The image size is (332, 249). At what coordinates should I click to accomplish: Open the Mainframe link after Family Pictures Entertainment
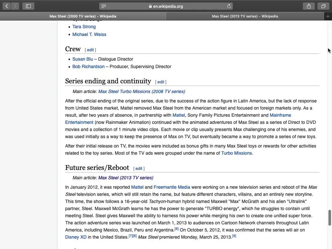tap(280, 115)
